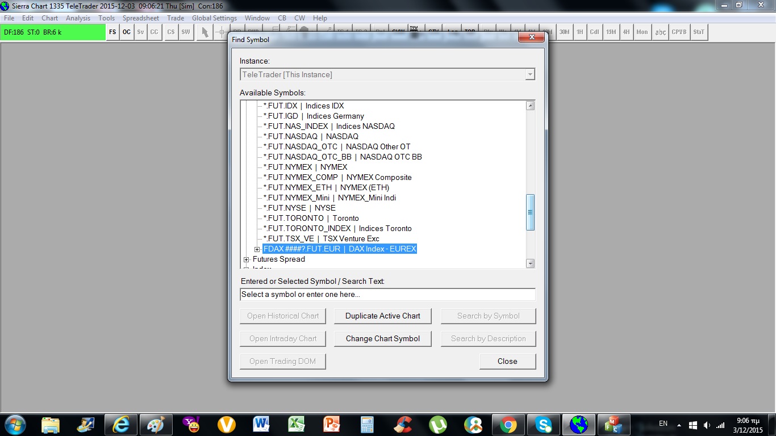Open Internet Explorer from taskbar
This screenshot has height=436, width=776.
121,424
